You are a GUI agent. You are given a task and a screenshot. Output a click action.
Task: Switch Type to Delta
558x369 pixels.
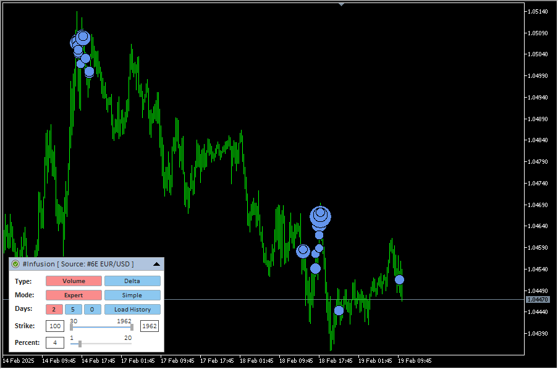point(132,281)
